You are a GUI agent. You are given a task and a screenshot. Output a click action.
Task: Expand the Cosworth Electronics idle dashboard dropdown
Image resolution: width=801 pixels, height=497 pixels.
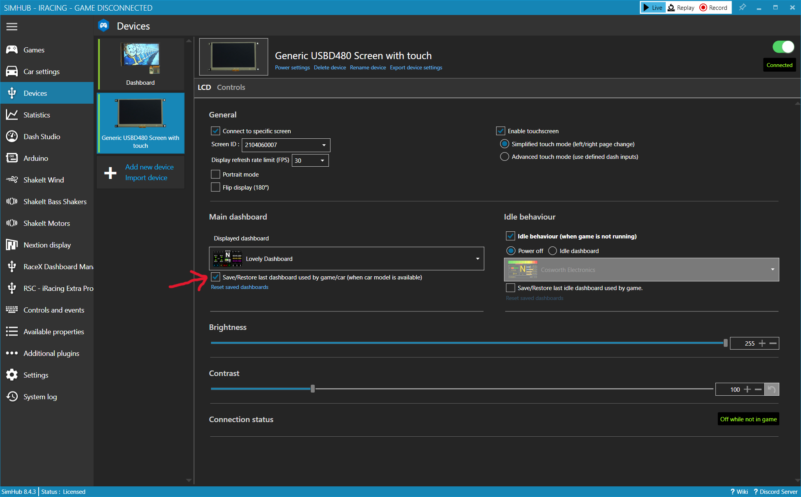(x=641, y=270)
